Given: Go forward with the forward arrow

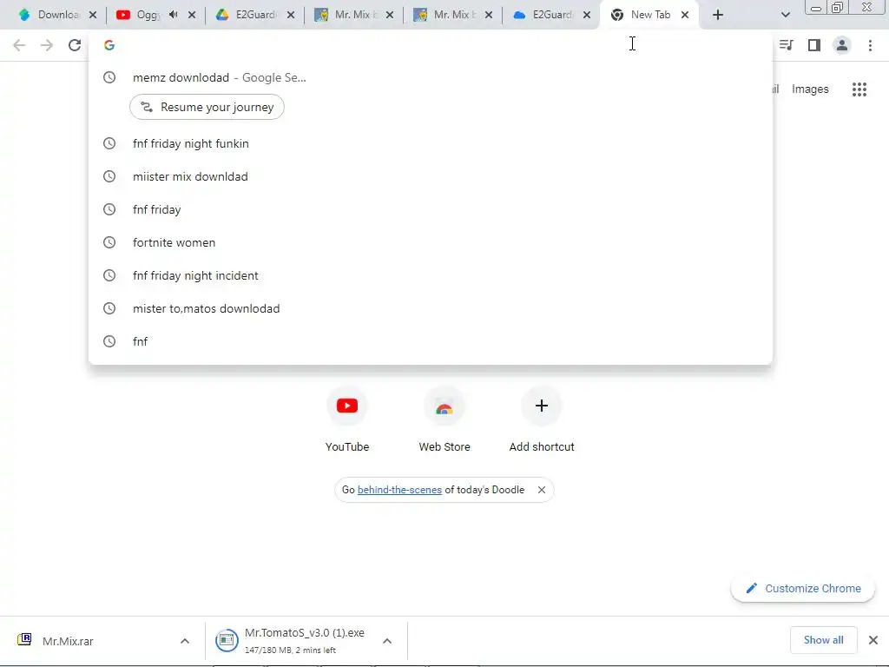Looking at the screenshot, I should click(47, 45).
